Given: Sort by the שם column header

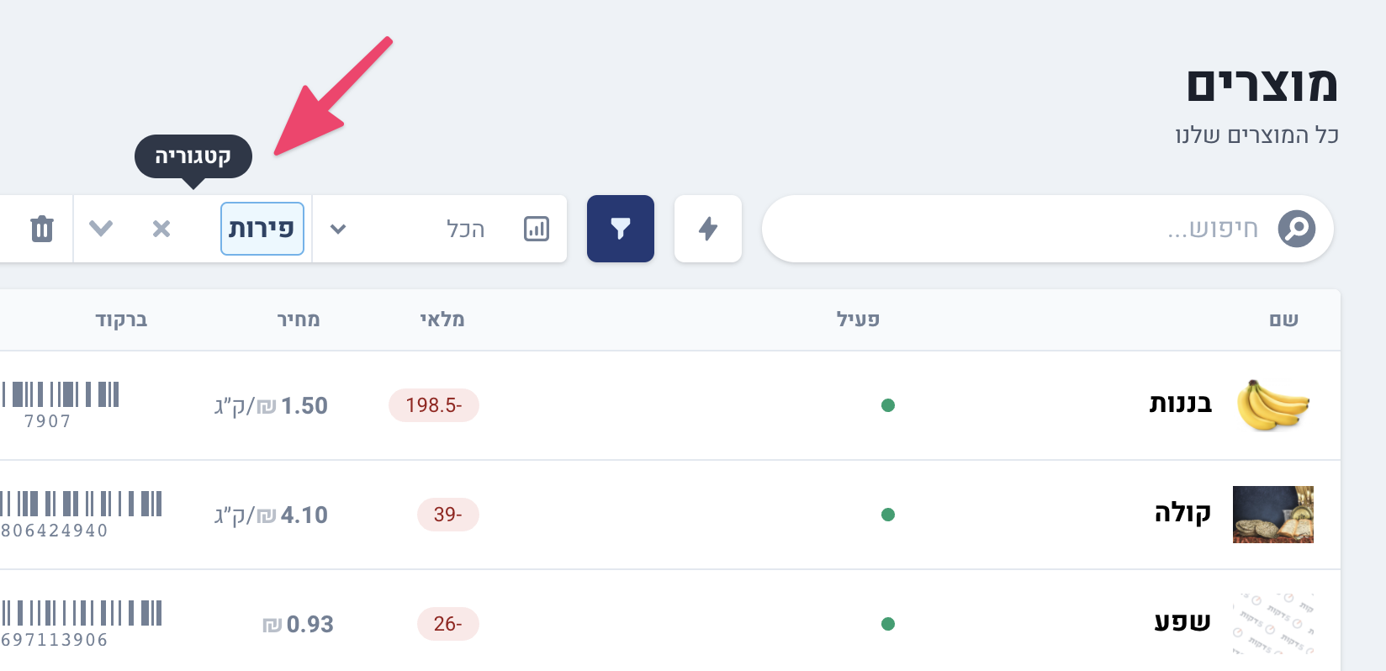Looking at the screenshot, I should [1283, 320].
